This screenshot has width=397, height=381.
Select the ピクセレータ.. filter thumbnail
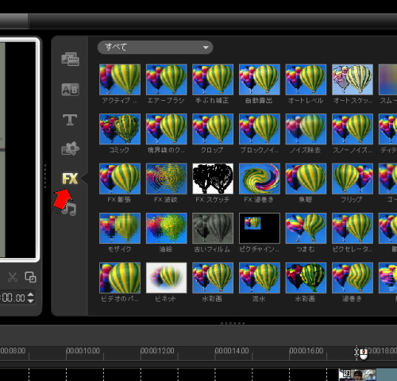[353, 228]
